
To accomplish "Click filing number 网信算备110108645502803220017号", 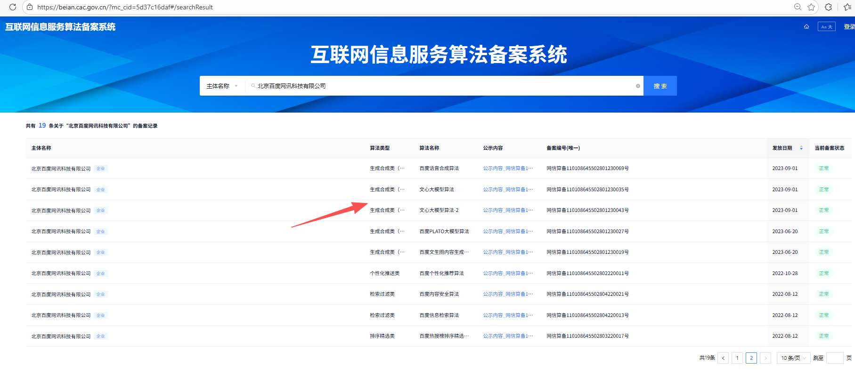I will point(587,336).
